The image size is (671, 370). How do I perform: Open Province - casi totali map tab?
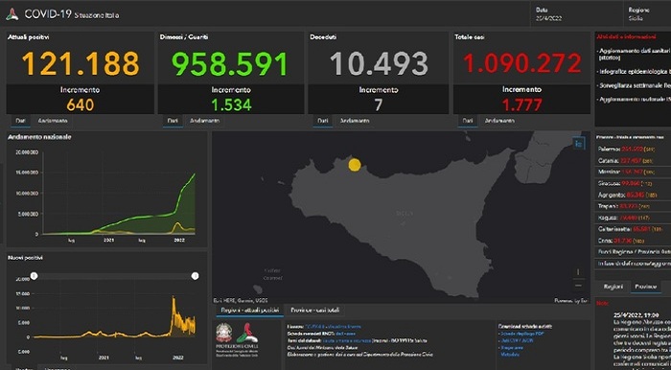coord(314,311)
